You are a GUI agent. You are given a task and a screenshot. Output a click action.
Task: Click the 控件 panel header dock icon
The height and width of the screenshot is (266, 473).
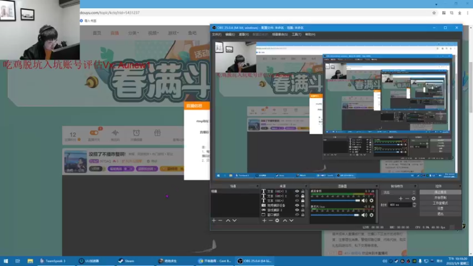tap(459, 186)
